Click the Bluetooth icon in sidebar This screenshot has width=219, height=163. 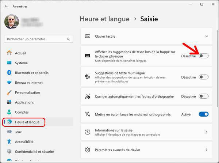click(x=9, y=73)
